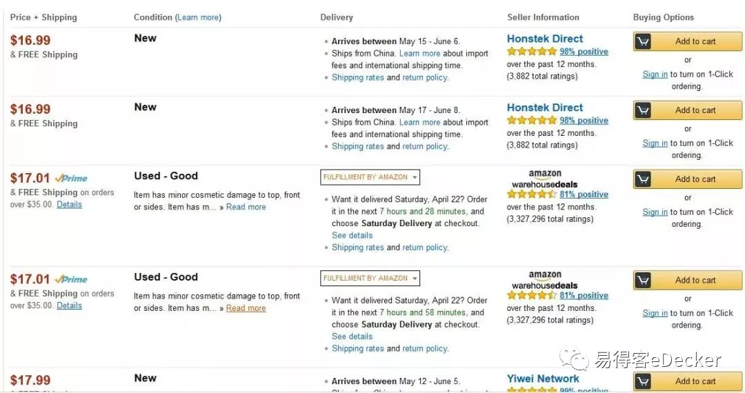Viewport: 745px width, 393px height.
Task: Click Prime logo next to first $17.01 price
Action: (72, 179)
